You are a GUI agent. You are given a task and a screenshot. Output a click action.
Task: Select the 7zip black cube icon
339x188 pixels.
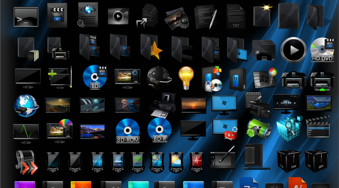pyautogui.click(x=288, y=161)
